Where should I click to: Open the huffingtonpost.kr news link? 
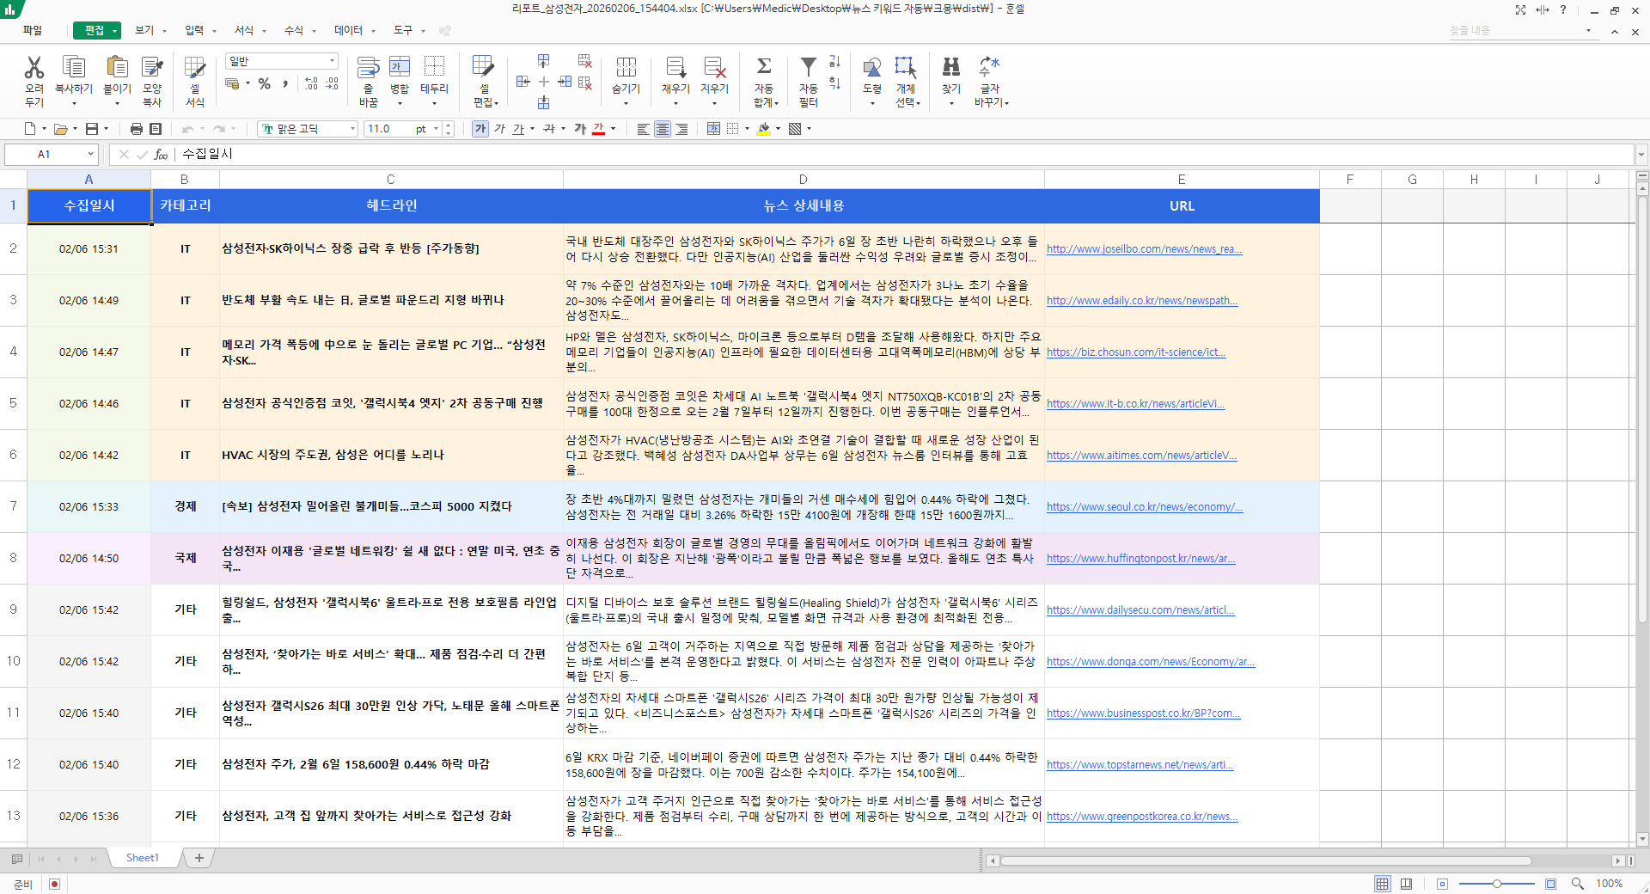pos(1140,559)
